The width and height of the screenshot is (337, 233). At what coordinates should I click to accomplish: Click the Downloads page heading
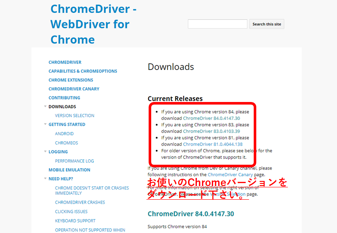click(171, 67)
